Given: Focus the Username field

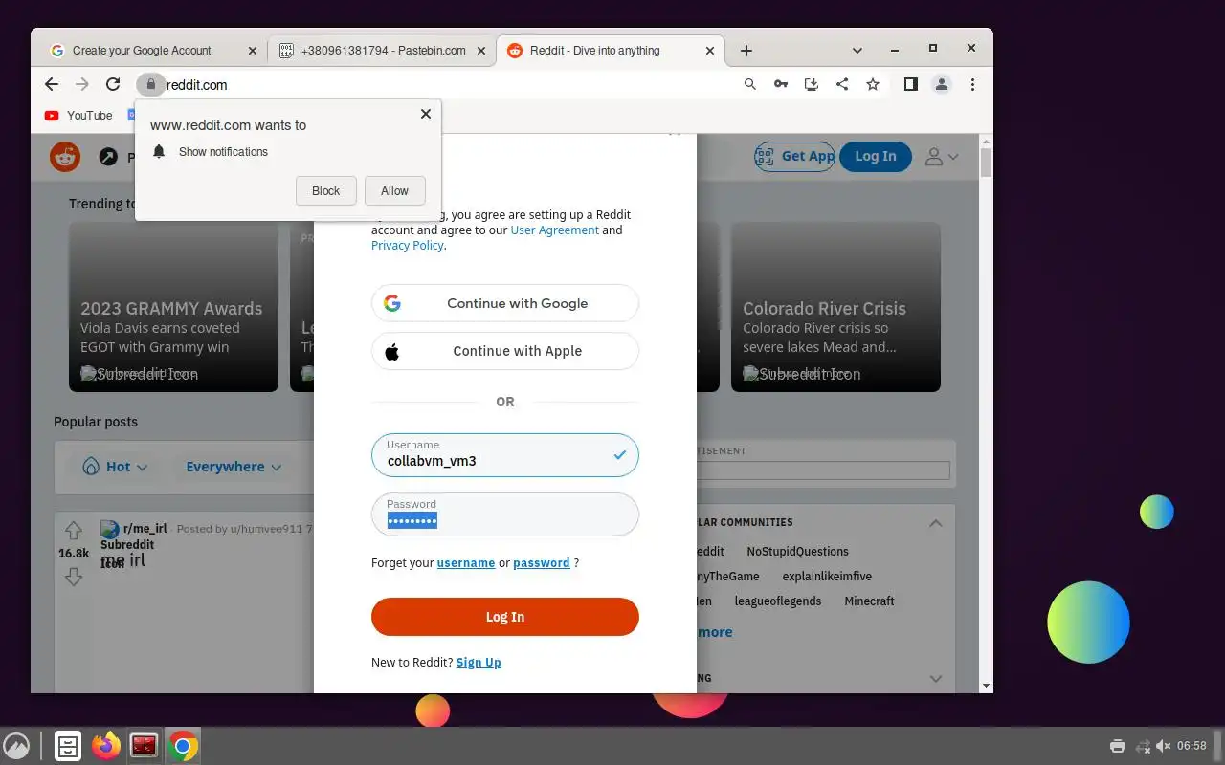Looking at the screenshot, I should [x=505, y=454].
